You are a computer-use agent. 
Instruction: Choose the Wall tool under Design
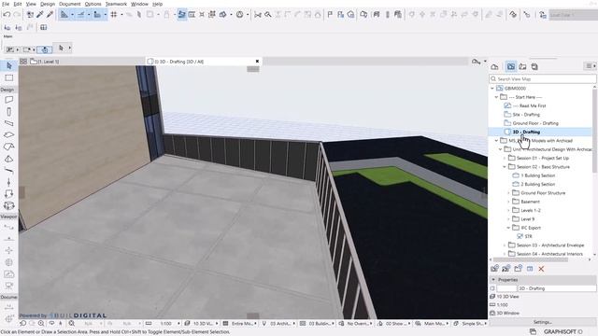[9, 100]
